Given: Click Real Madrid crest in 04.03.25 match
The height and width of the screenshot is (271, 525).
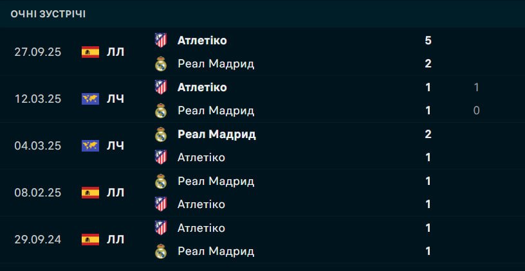Looking at the screenshot, I should 161,134.
